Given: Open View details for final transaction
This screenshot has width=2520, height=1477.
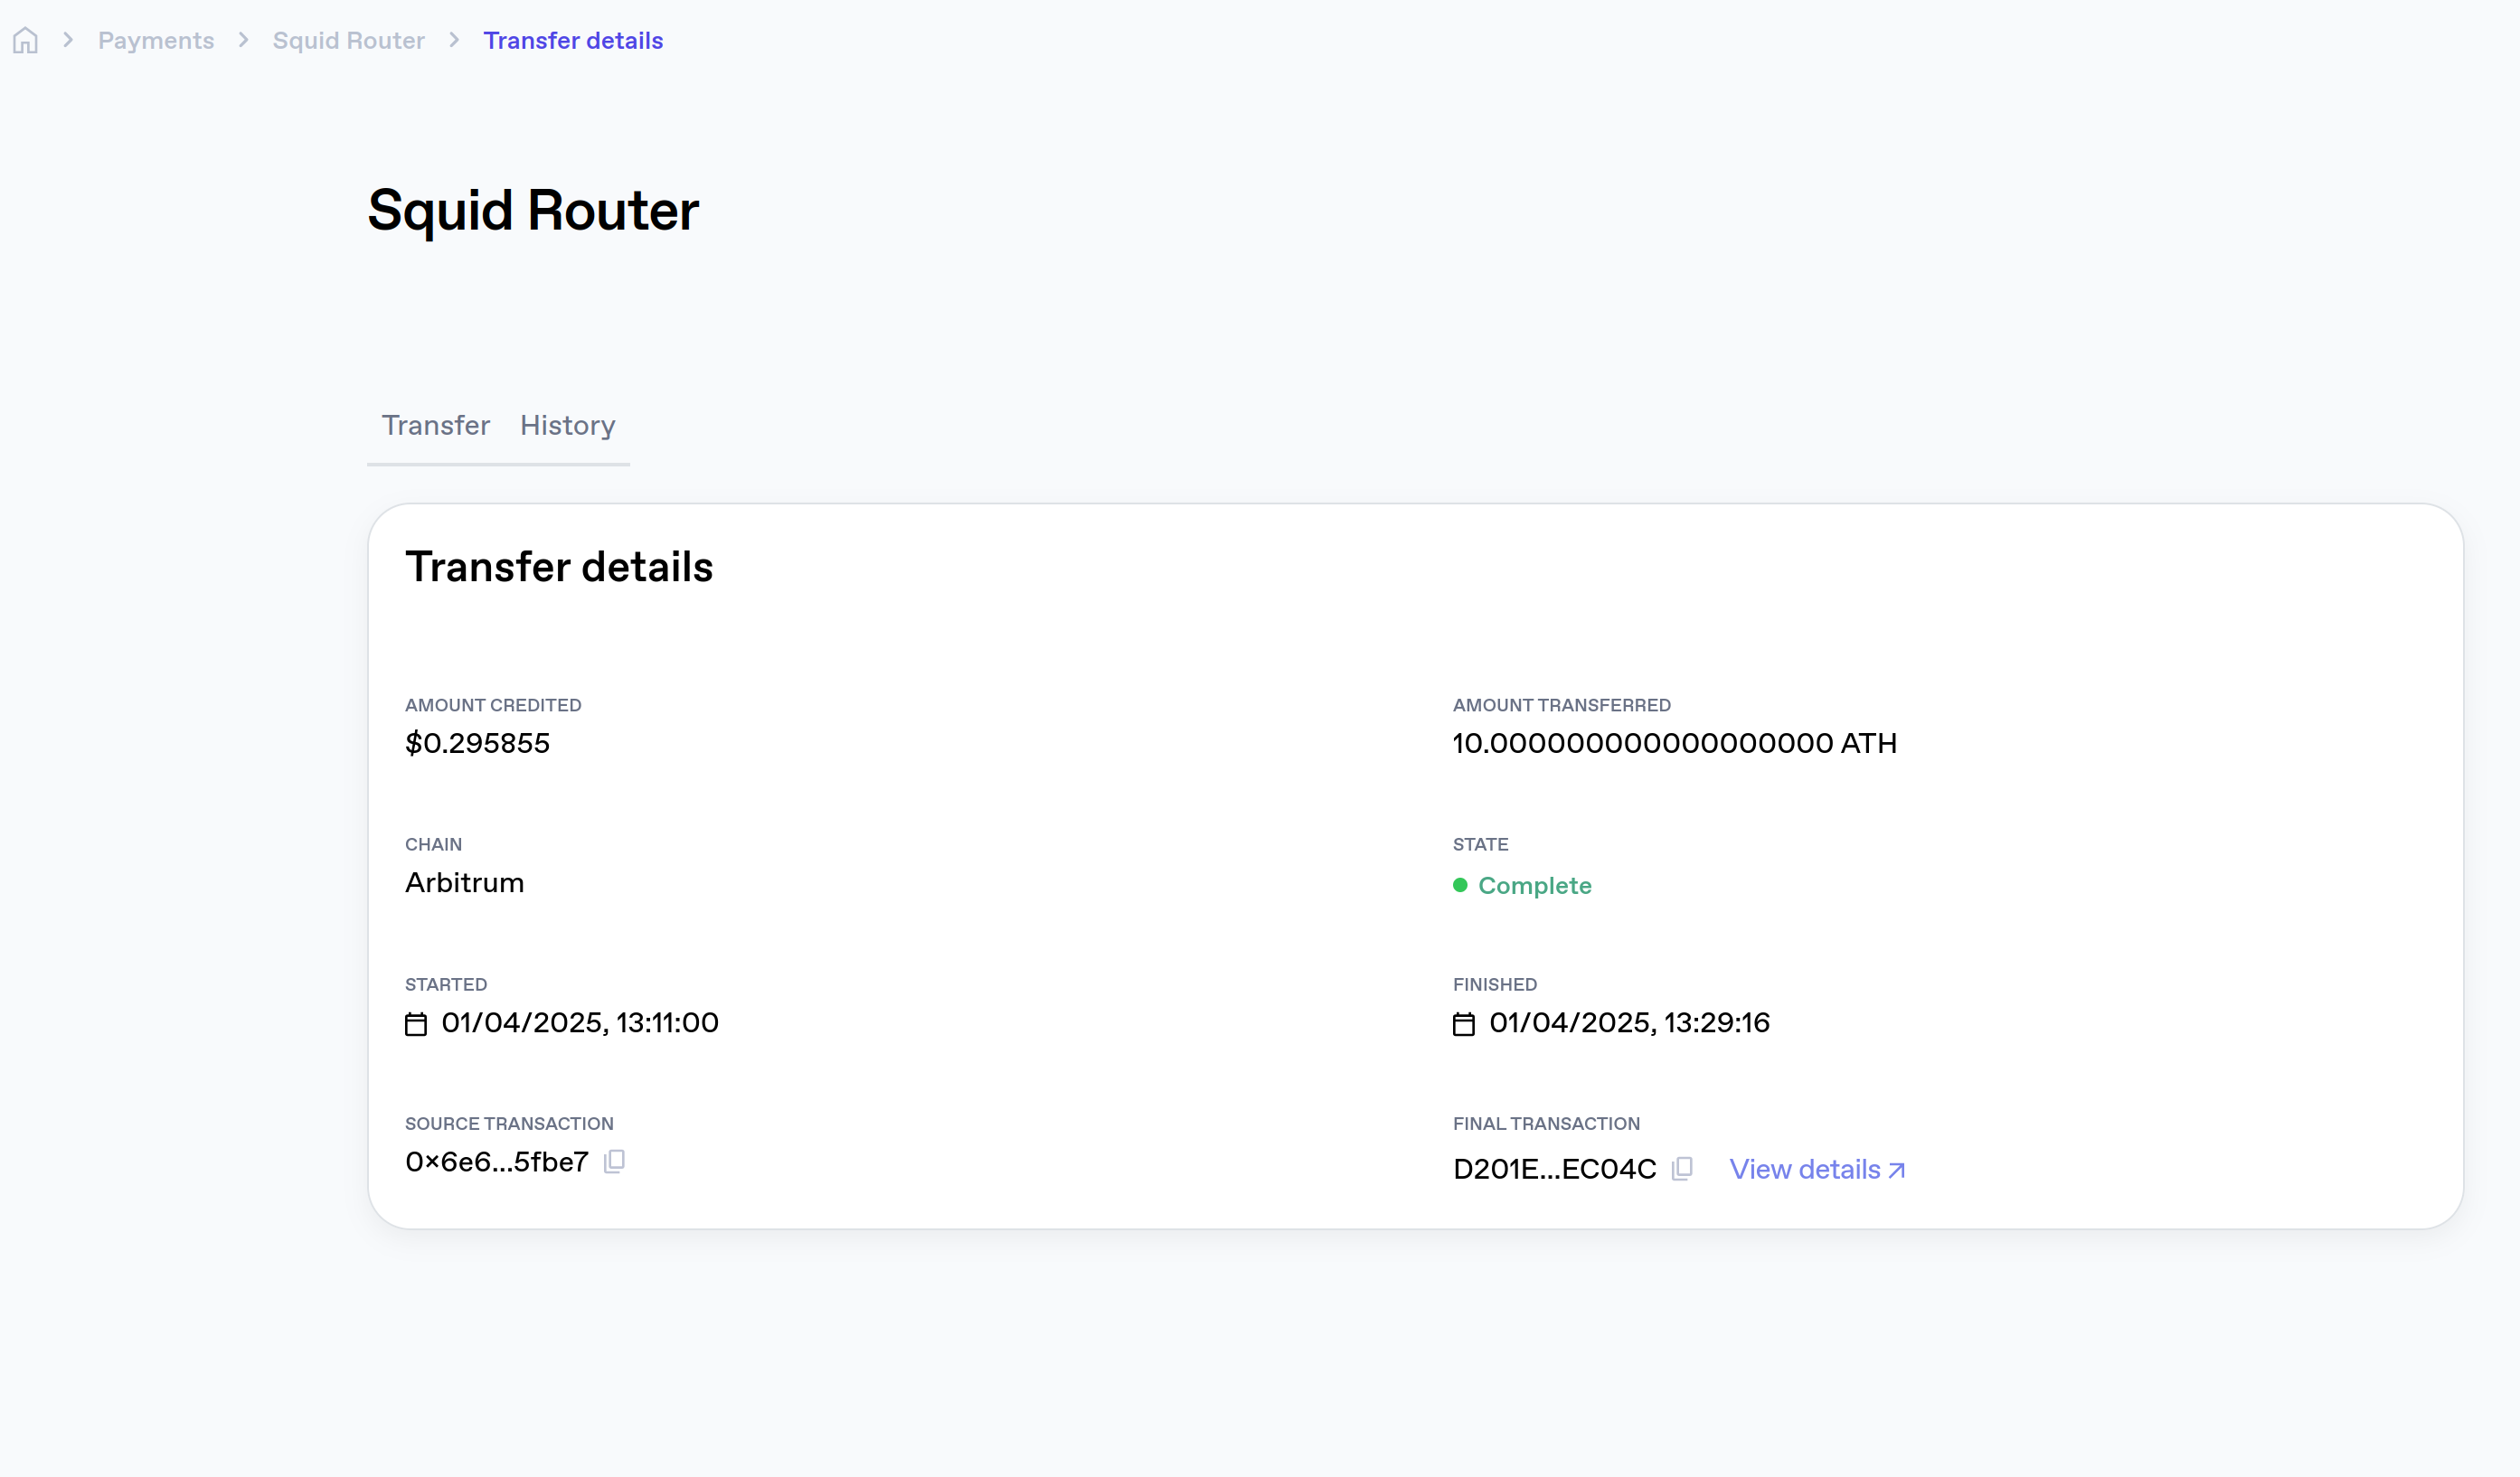Looking at the screenshot, I should tap(1817, 1169).
